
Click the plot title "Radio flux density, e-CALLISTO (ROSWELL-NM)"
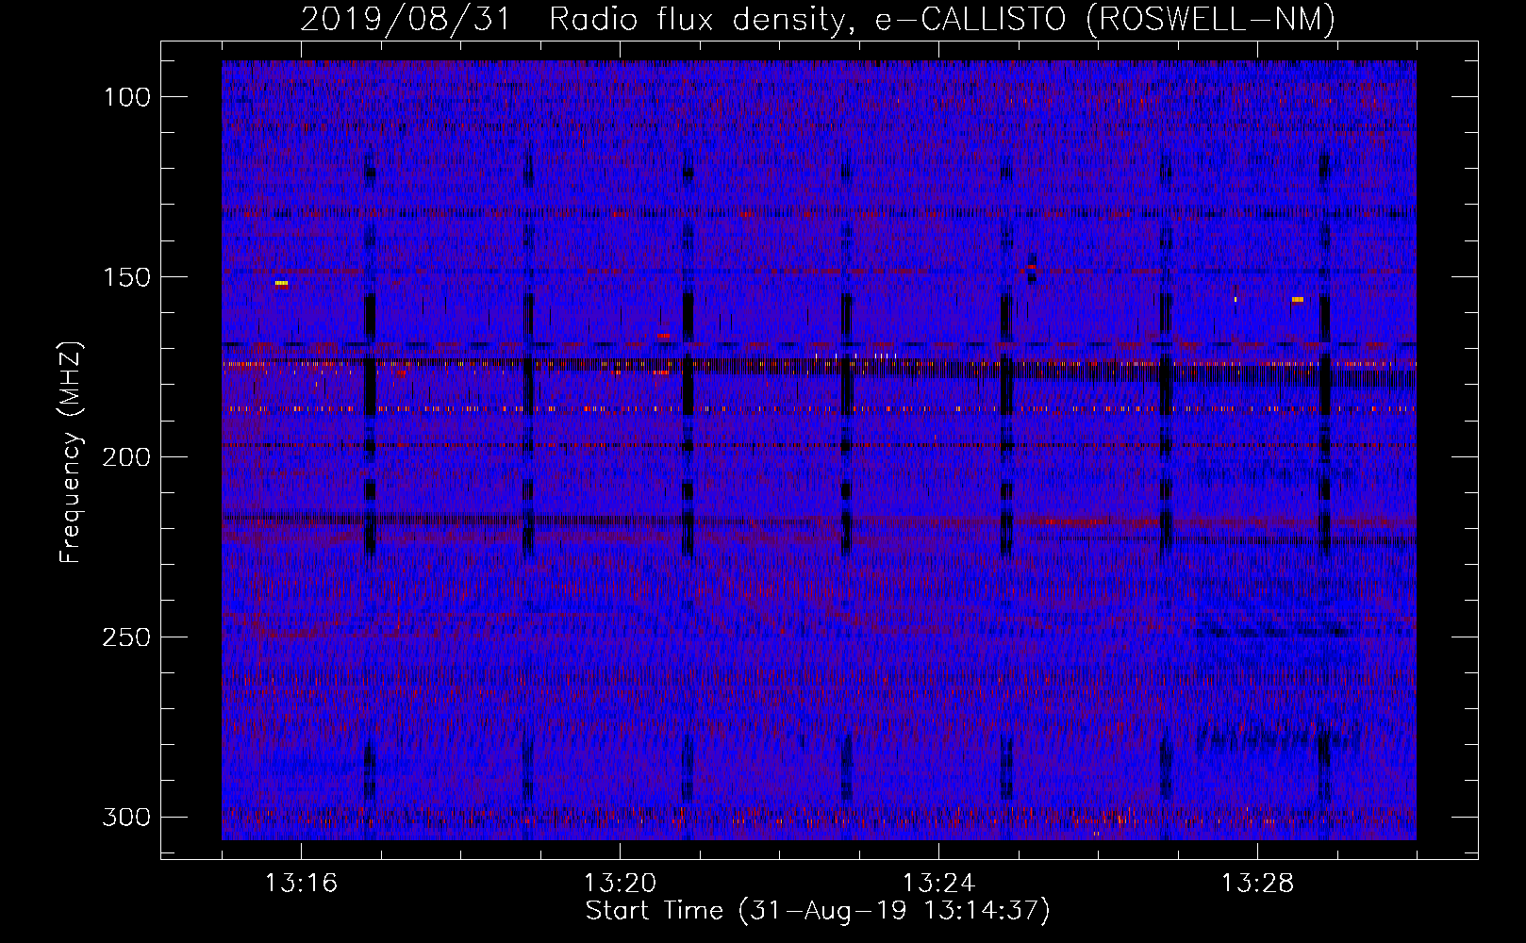(942, 19)
